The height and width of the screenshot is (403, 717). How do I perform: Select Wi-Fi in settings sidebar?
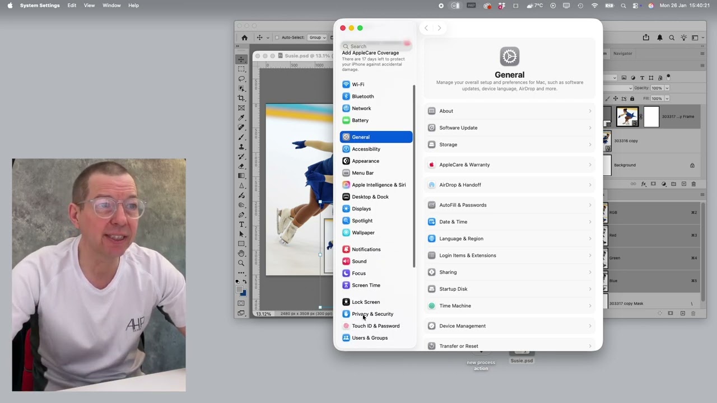[376, 85]
